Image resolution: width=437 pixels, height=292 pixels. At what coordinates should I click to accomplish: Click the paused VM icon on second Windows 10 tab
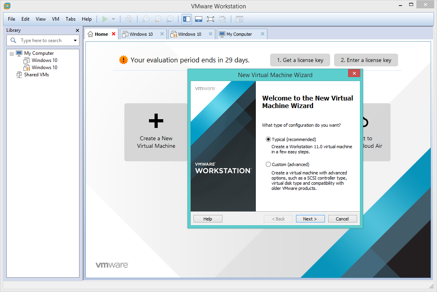coord(174,34)
